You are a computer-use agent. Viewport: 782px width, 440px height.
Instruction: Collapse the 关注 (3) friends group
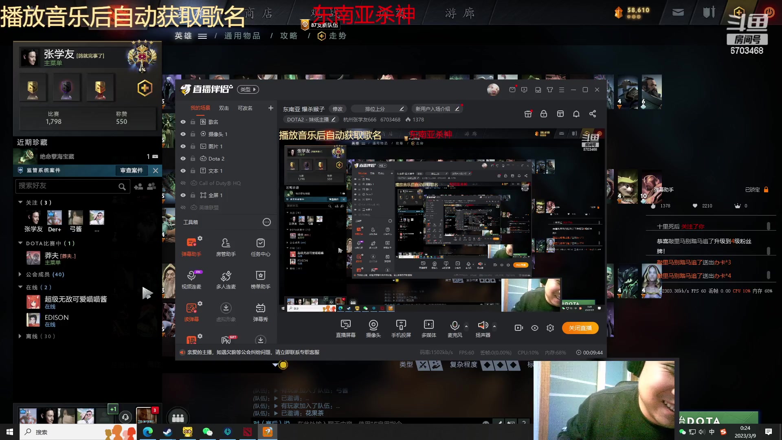point(20,202)
